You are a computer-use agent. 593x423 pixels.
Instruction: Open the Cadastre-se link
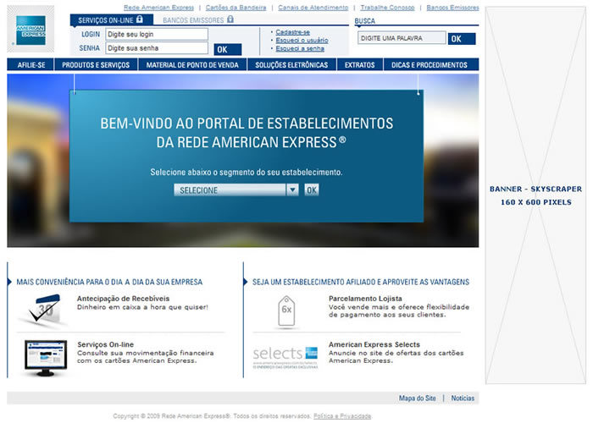293,32
